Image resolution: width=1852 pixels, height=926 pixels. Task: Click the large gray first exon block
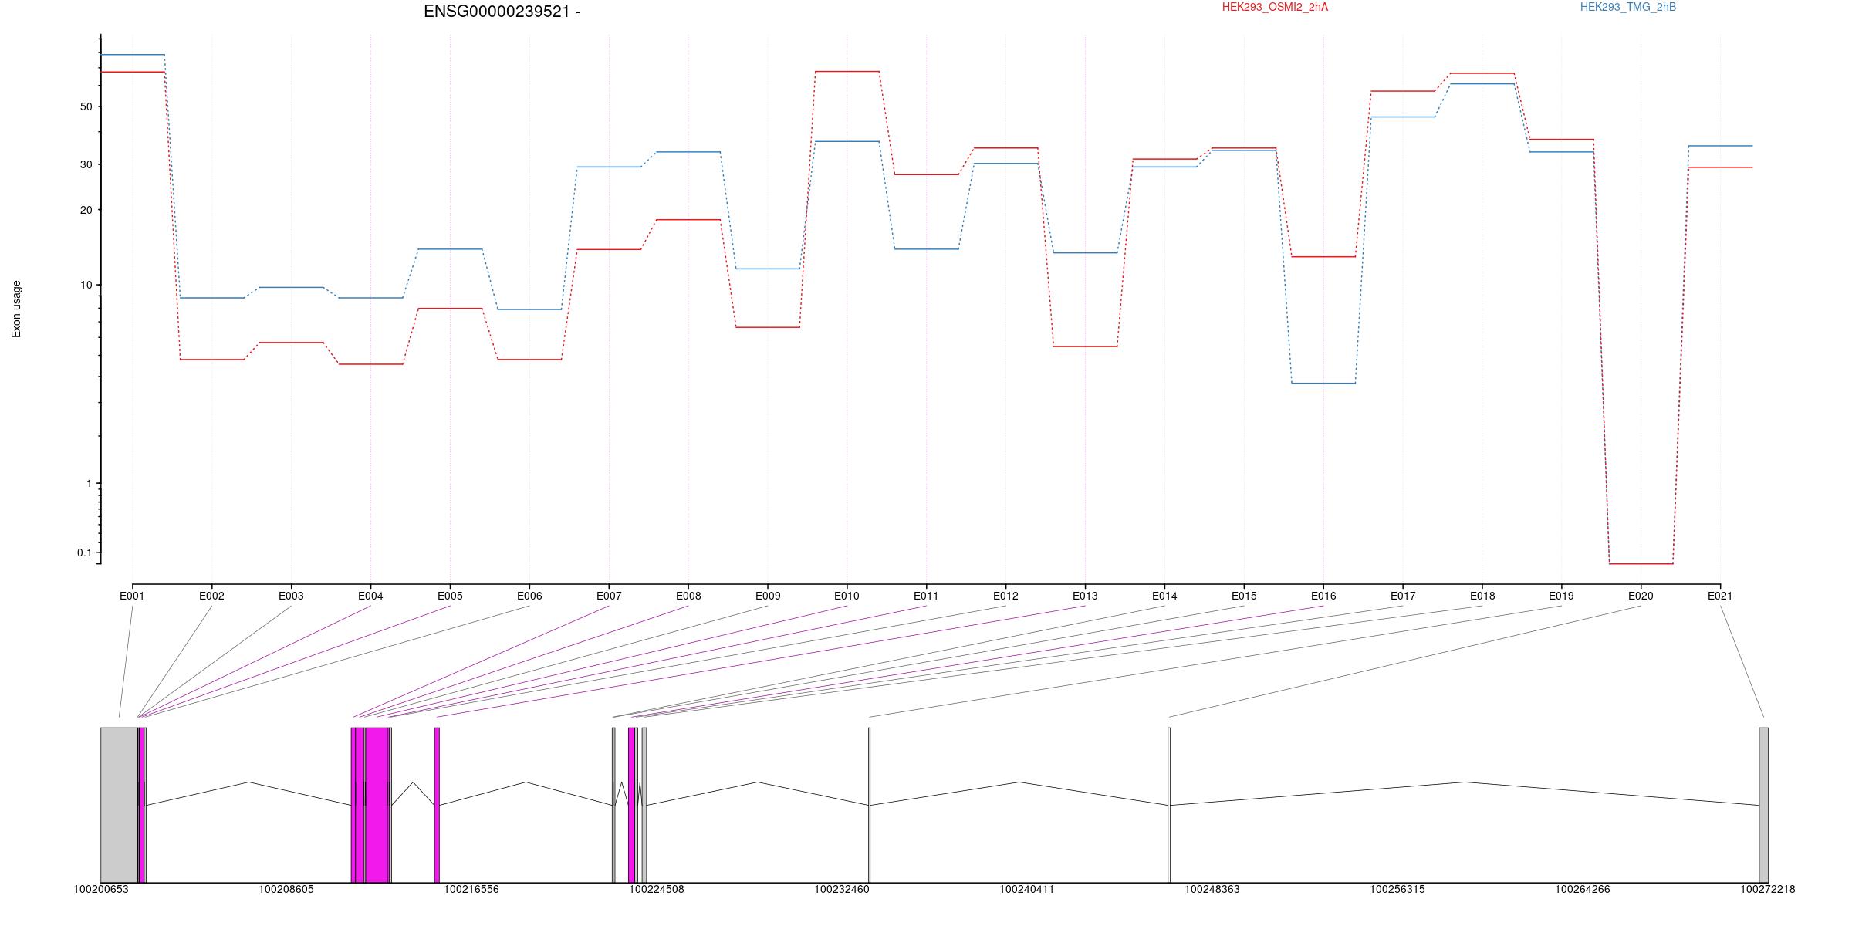pos(119,805)
